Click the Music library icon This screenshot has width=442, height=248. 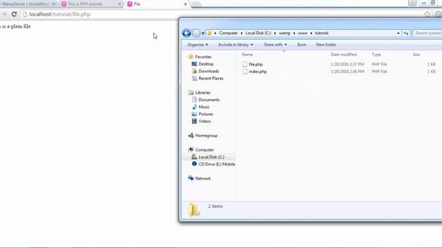(x=194, y=107)
